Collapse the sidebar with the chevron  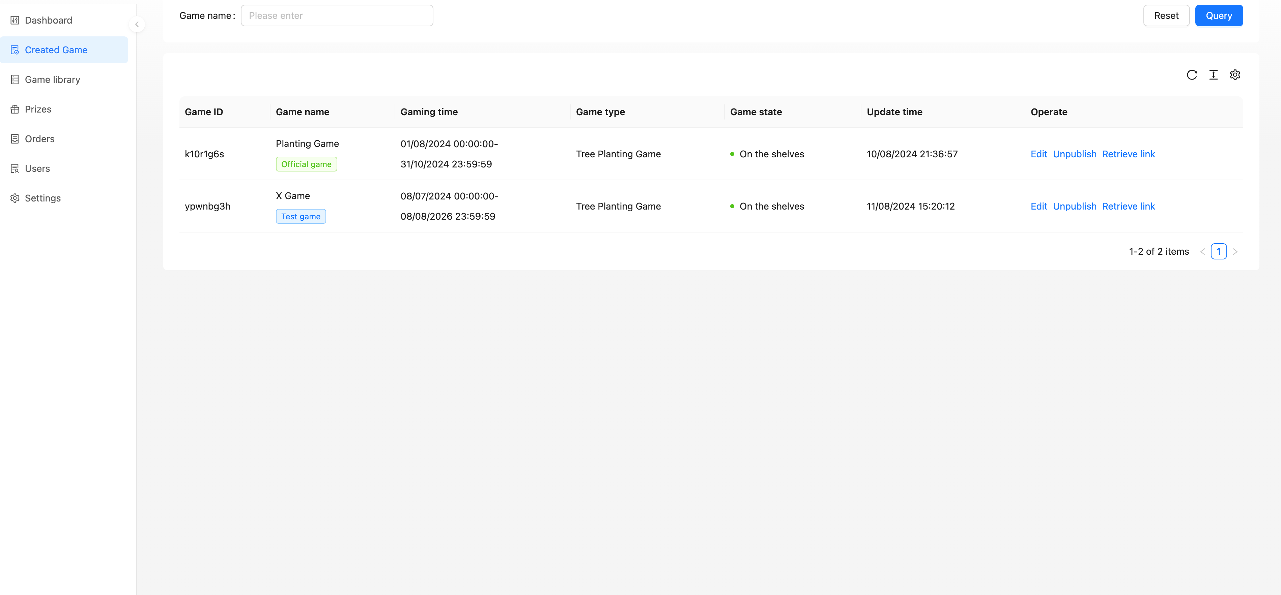tap(137, 24)
